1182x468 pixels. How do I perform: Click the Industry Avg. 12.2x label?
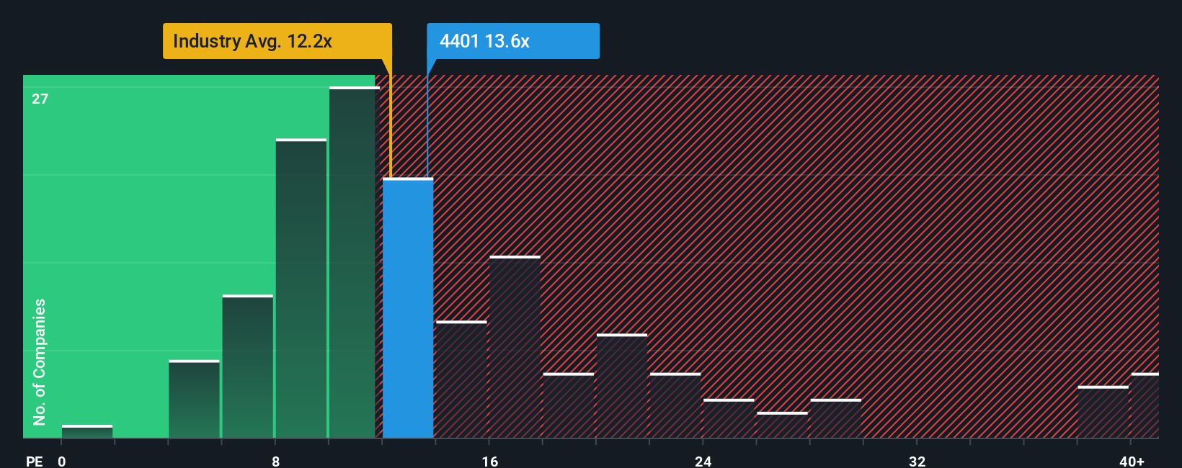coord(277,41)
